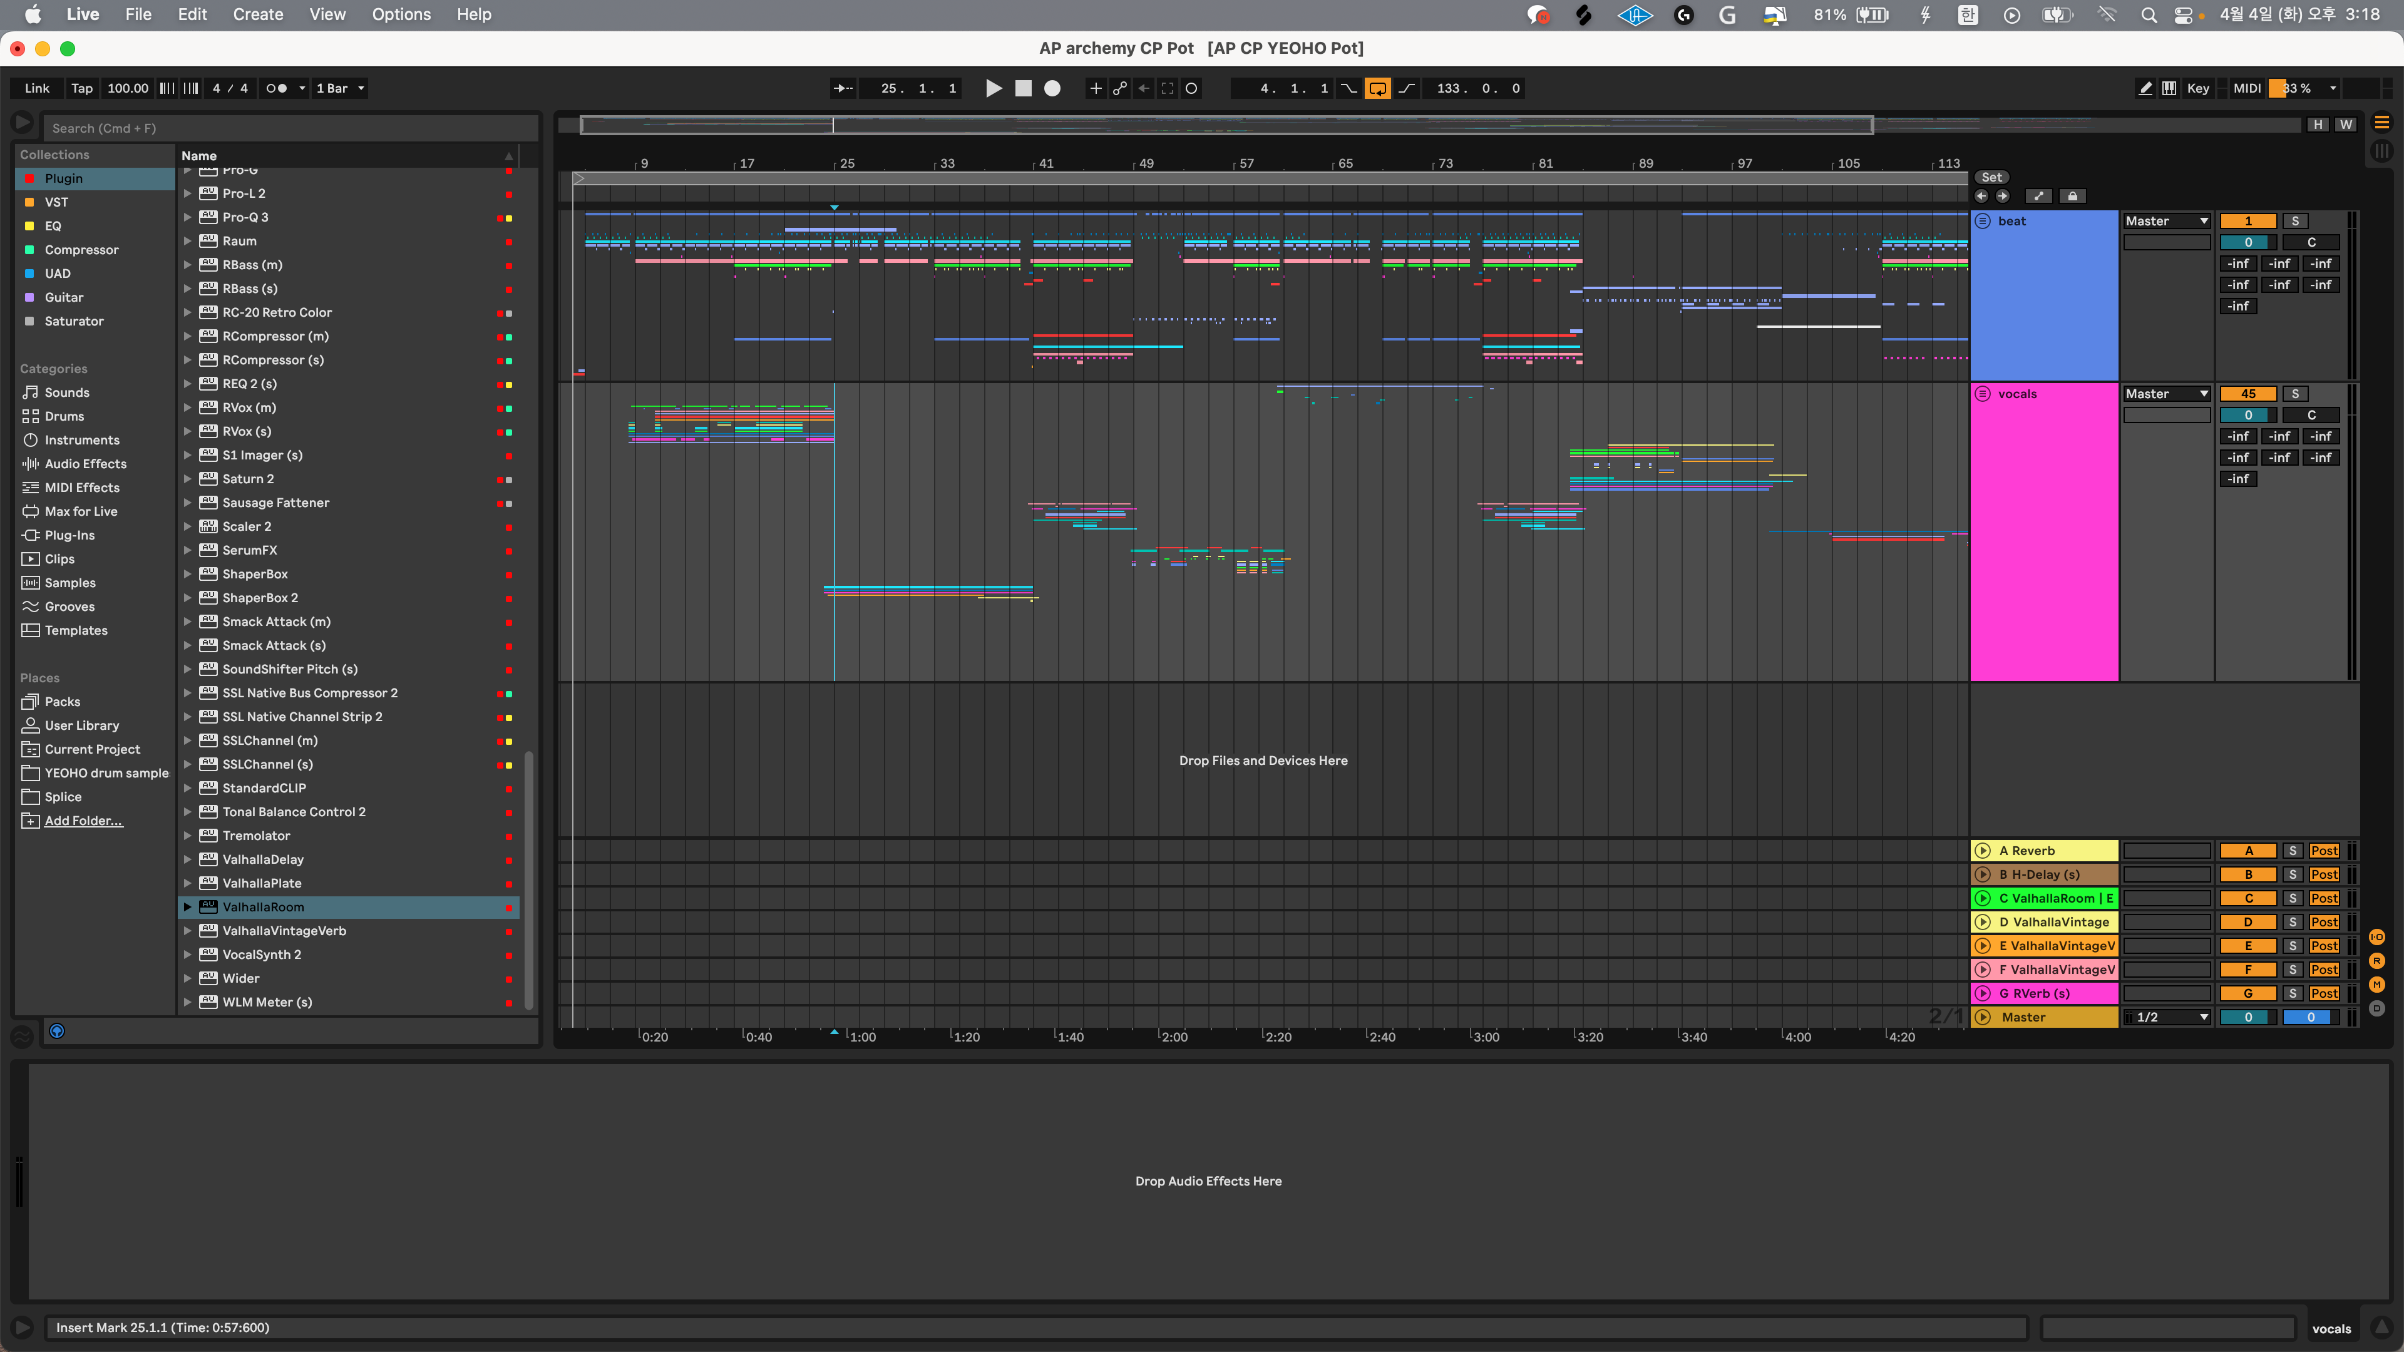Click the Play button in transport

tap(994, 89)
